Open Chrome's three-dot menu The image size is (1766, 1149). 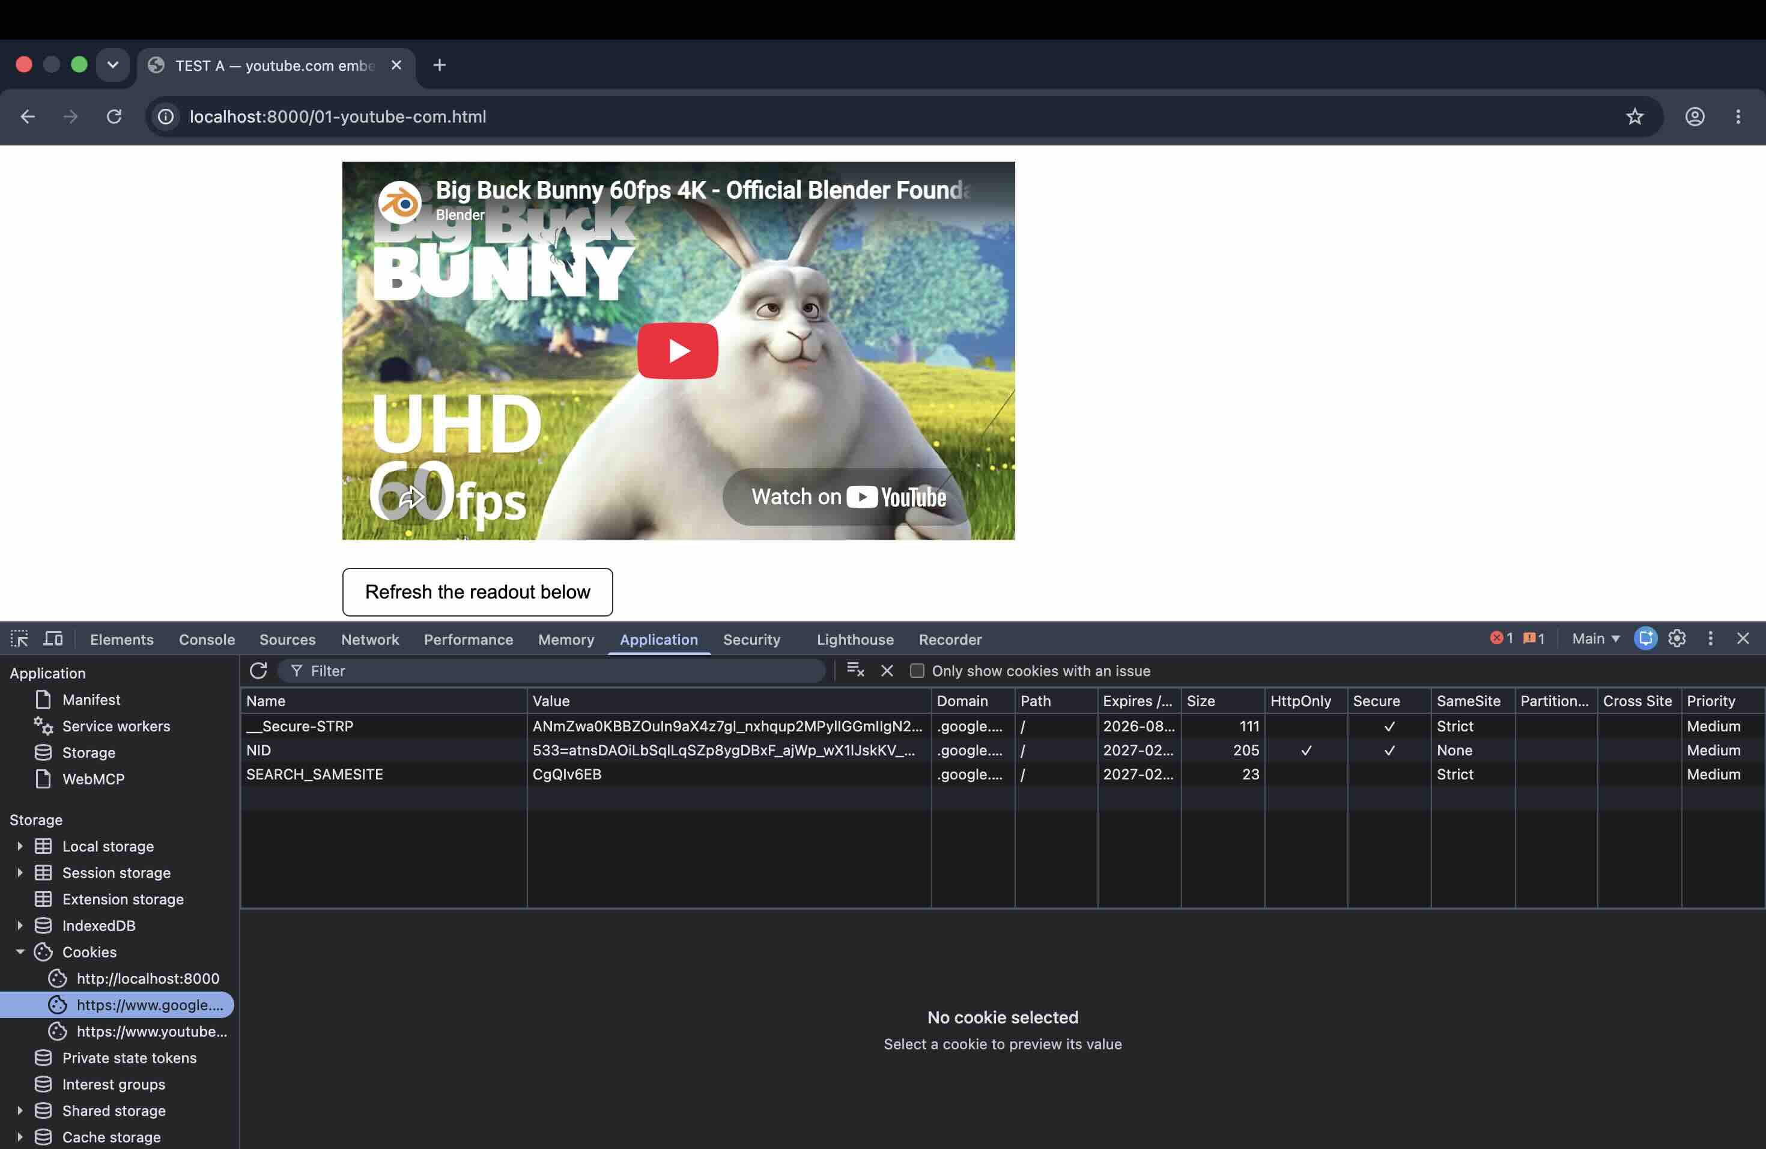pyautogui.click(x=1738, y=117)
